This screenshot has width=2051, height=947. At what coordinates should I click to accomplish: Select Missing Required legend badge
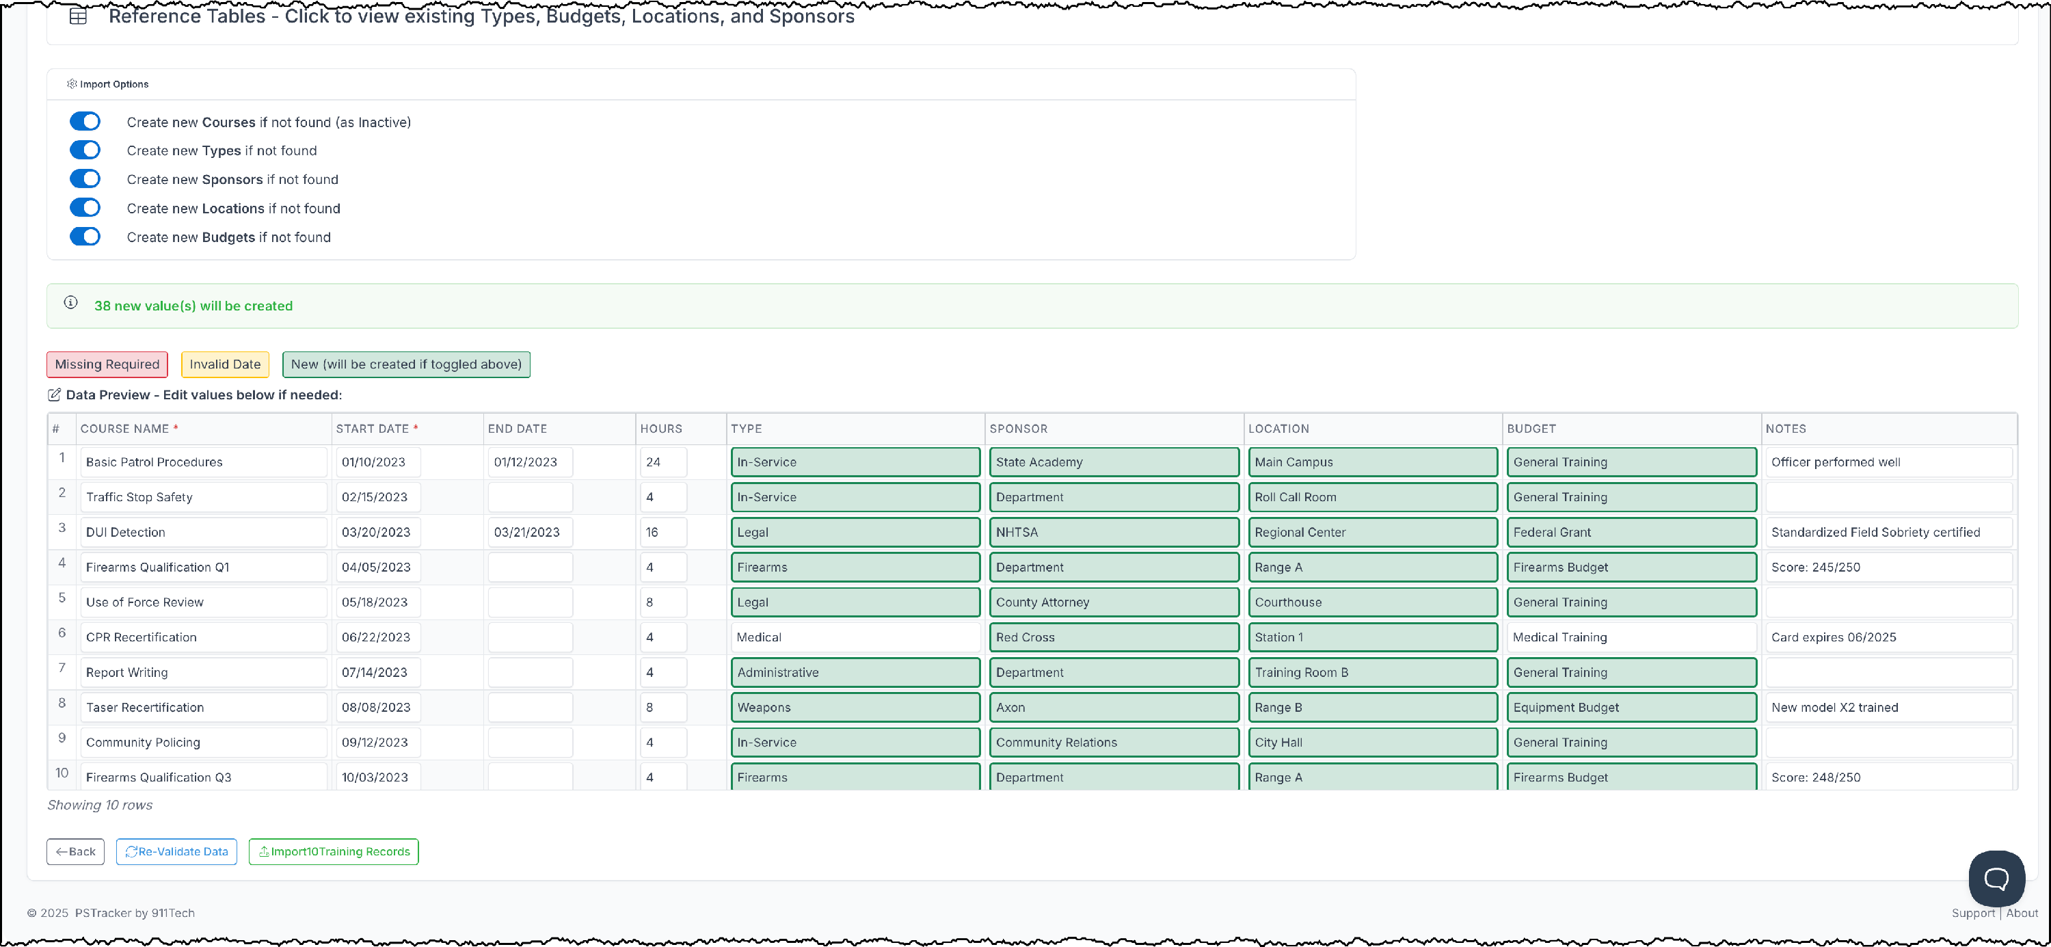coord(107,364)
